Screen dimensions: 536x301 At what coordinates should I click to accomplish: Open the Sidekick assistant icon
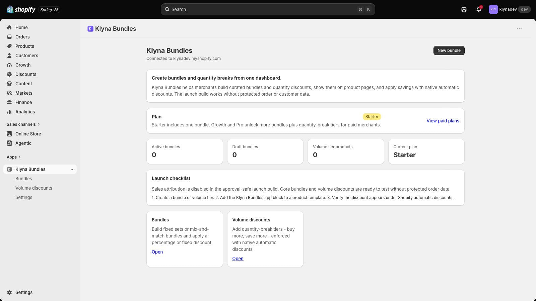(464, 9)
